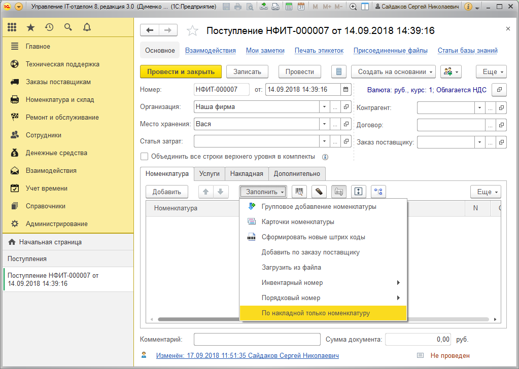
Task: Choose 'Добавить по заказу поставщику' menu item
Action: pyautogui.click(x=323, y=252)
